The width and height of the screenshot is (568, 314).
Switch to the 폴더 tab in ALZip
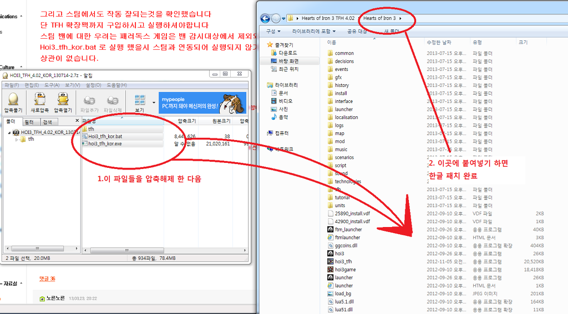(x=11, y=121)
